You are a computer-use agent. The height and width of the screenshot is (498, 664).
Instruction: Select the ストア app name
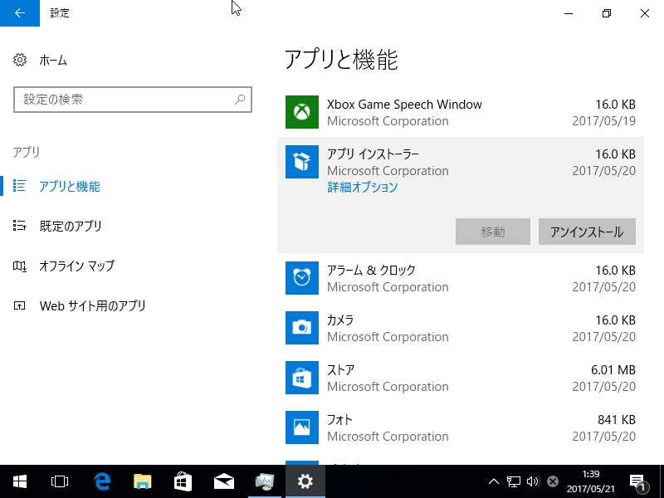341,369
